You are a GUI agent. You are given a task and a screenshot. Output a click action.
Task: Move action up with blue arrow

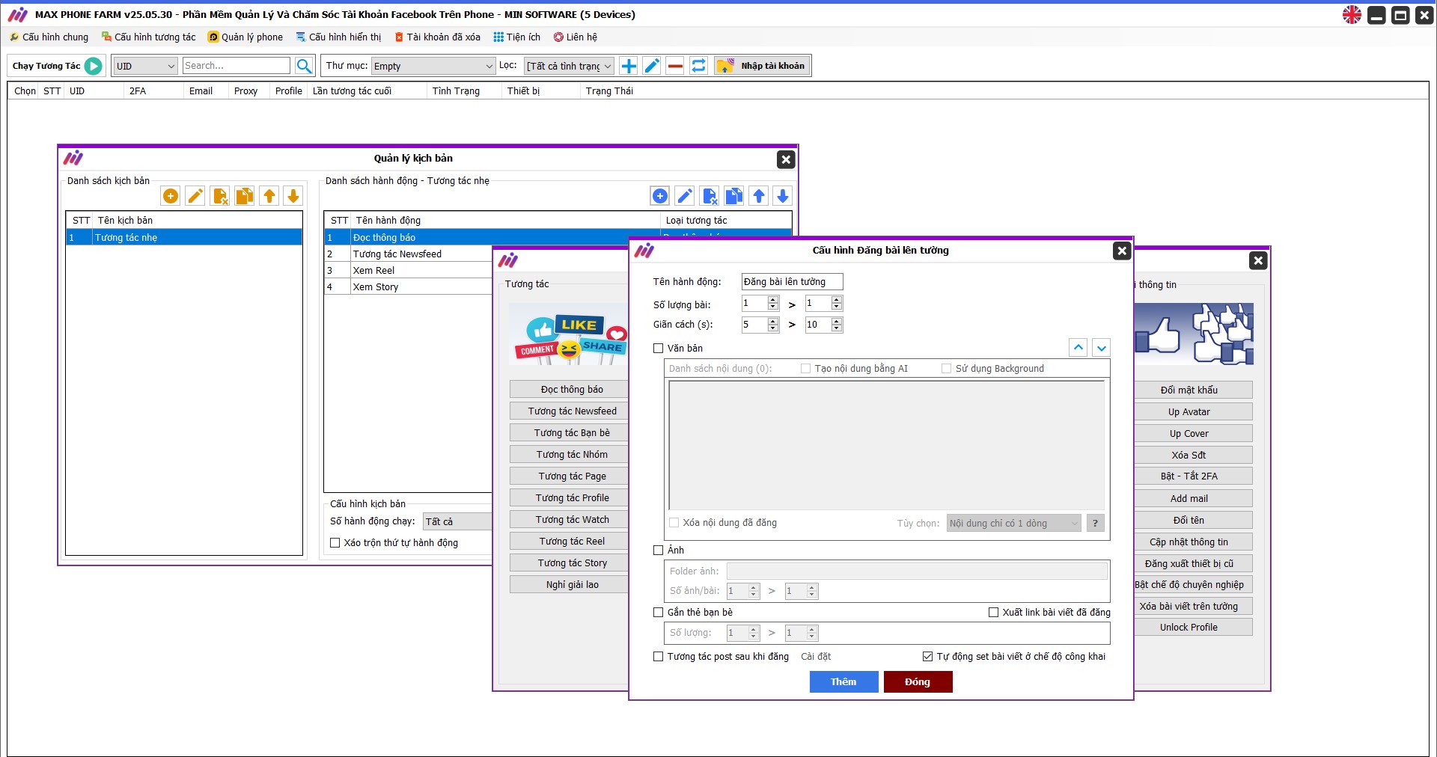pyautogui.click(x=759, y=196)
